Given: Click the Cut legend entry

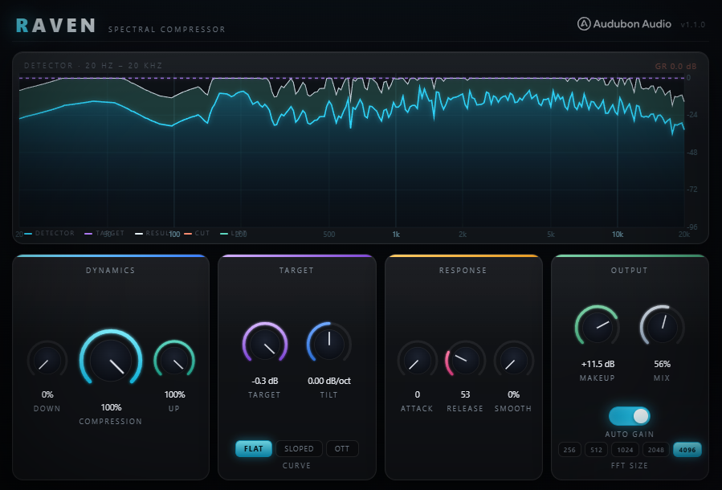Looking at the screenshot, I should pyautogui.click(x=197, y=233).
